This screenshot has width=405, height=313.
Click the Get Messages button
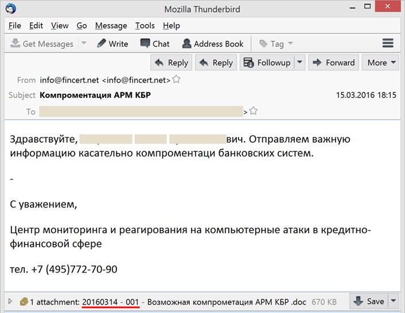coord(42,44)
